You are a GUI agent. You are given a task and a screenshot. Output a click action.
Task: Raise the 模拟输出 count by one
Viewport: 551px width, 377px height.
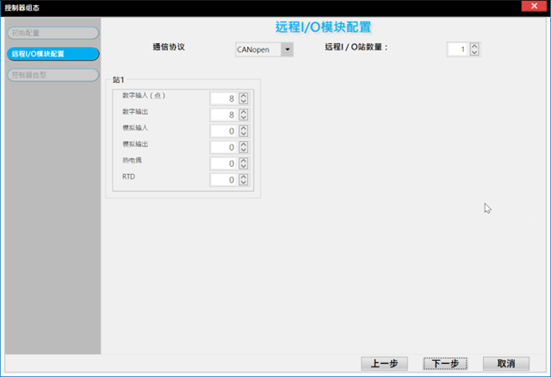tap(244, 144)
